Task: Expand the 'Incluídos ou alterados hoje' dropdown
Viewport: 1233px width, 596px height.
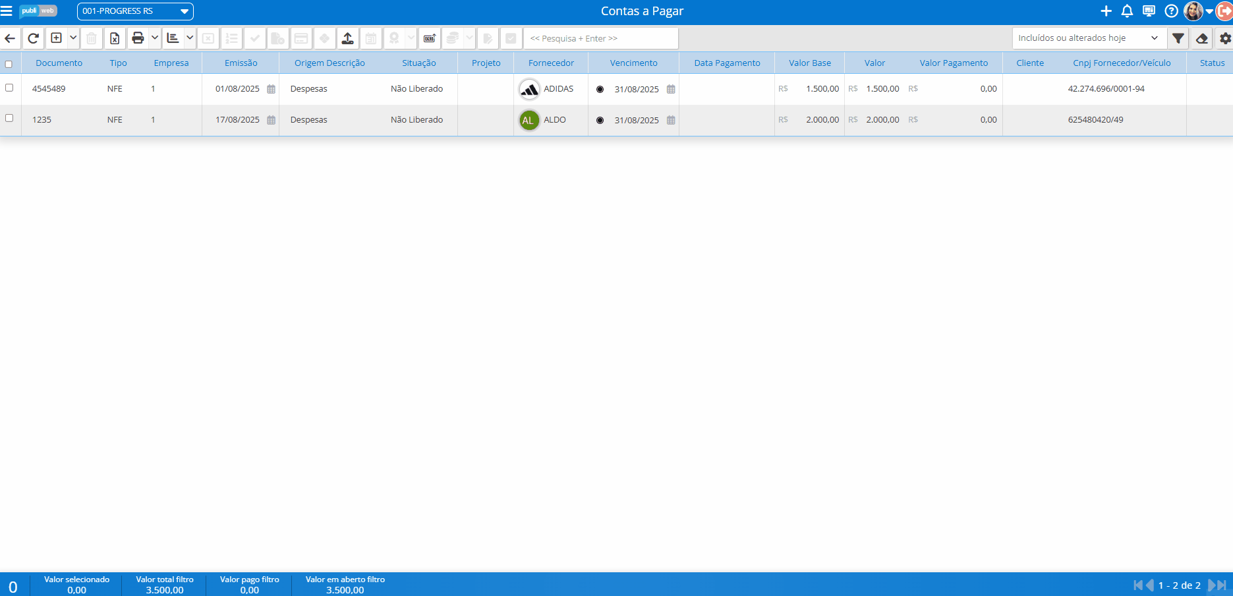Action: click(x=1088, y=38)
